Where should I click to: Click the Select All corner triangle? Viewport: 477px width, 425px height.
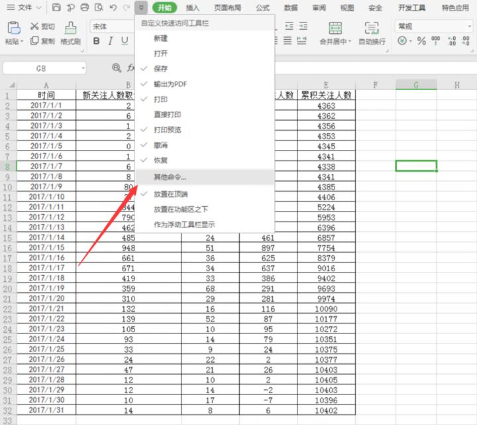[x=11, y=85]
